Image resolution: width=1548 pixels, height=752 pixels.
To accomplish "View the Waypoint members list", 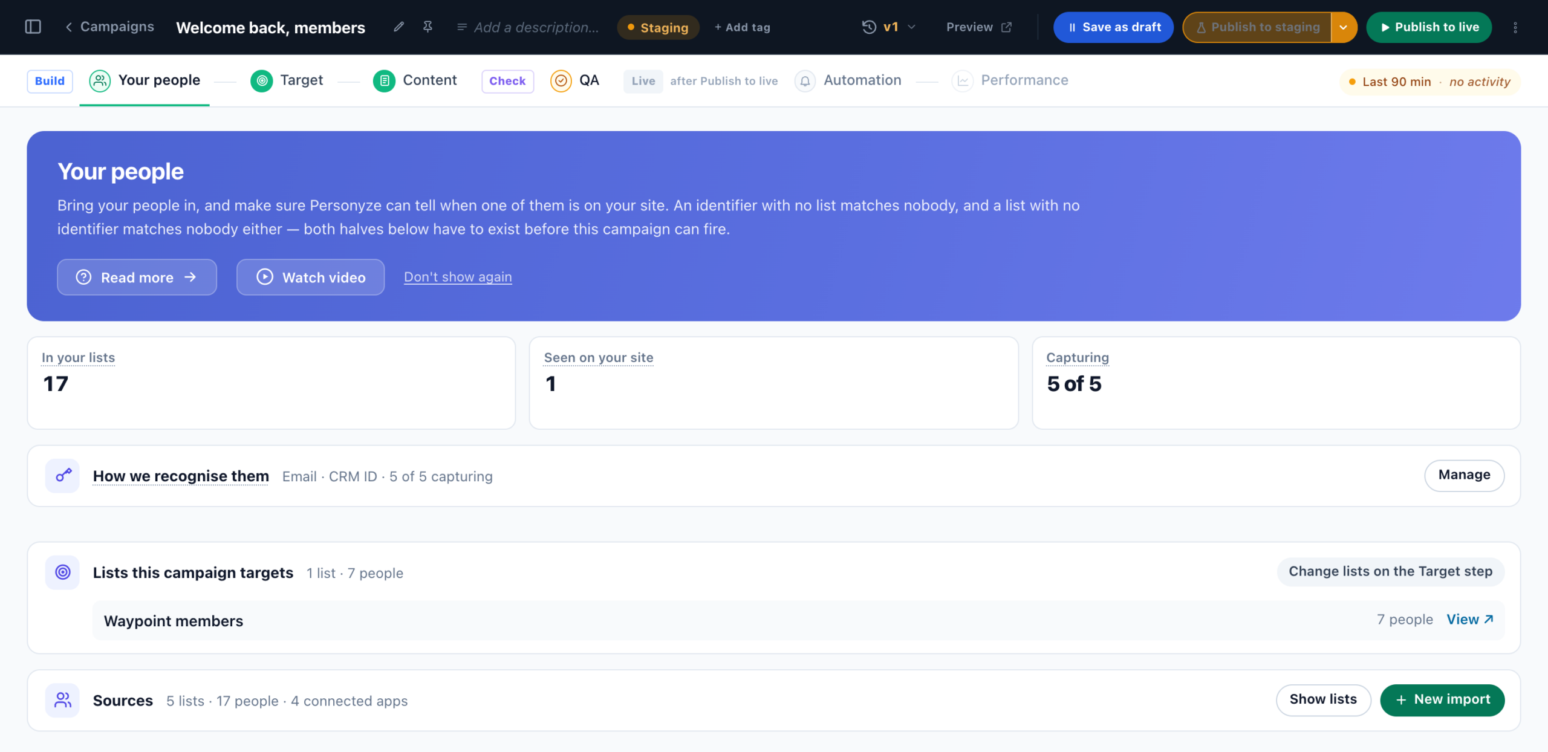I will pyautogui.click(x=1469, y=620).
